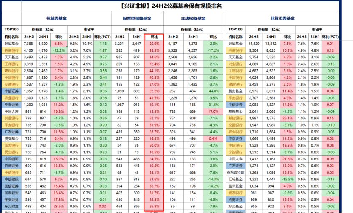353x213 pixels.
Task: Click 蚂蚁基金 non-monetary holdings value 14,529
Action: [254, 44]
